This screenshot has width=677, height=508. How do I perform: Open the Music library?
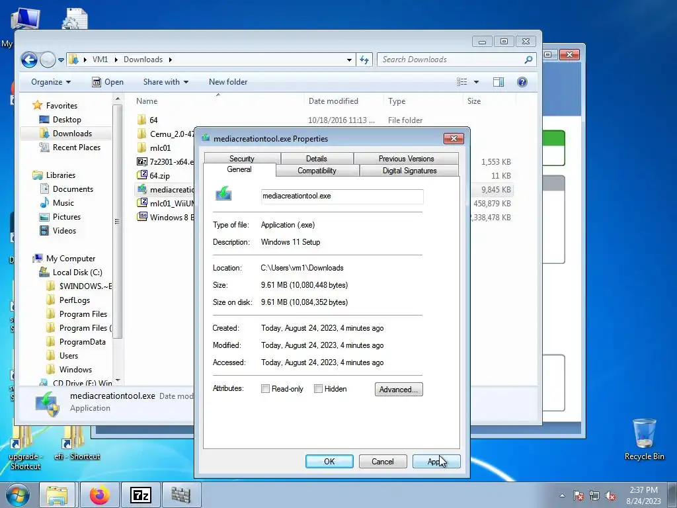(x=57, y=202)
